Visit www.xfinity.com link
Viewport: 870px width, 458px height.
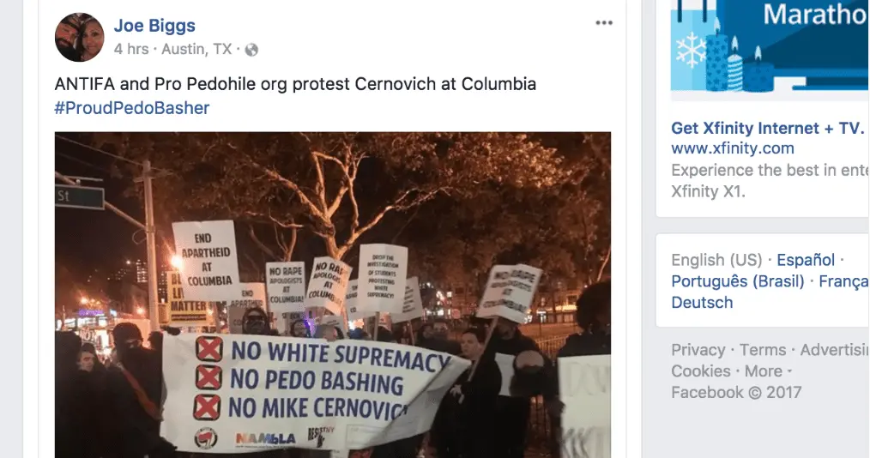733,148
